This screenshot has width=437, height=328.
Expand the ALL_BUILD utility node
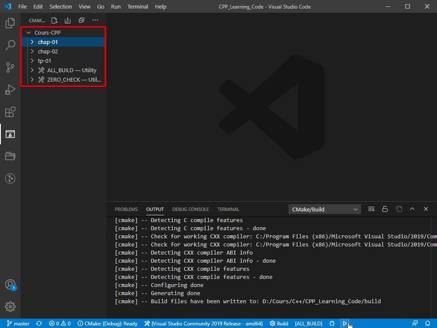pyautogui.click(x=32, y=70)
